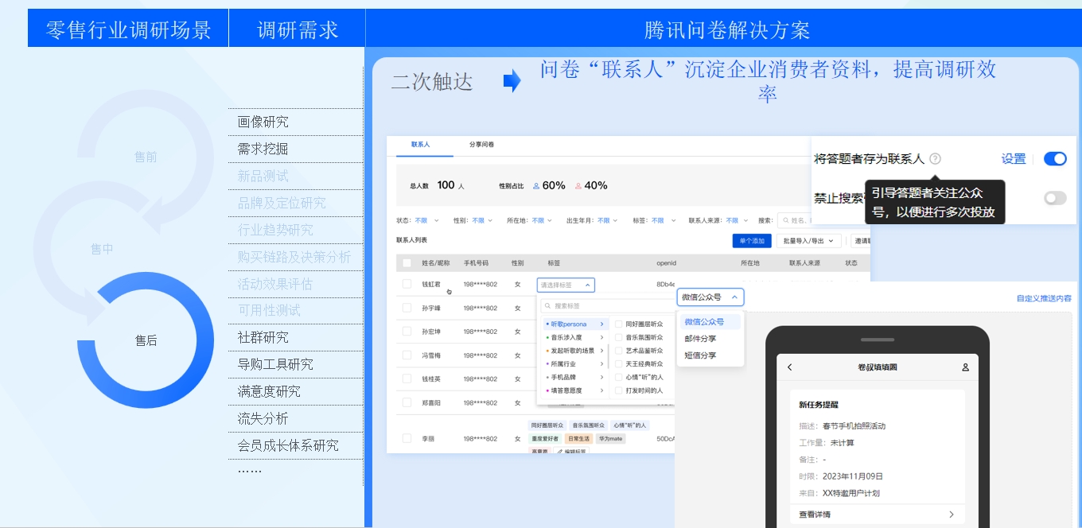Image resolution: width=1082 pixels, height=528 pixels.
Task: Click the blue arrow next to 二次触达
Action: [512, 81]
